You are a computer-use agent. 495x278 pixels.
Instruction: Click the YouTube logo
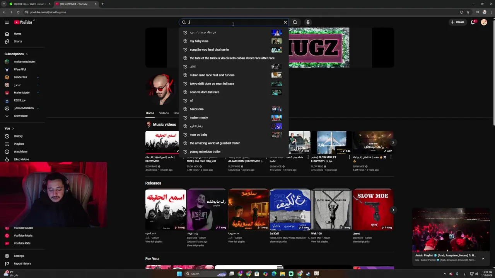point(23,22)
